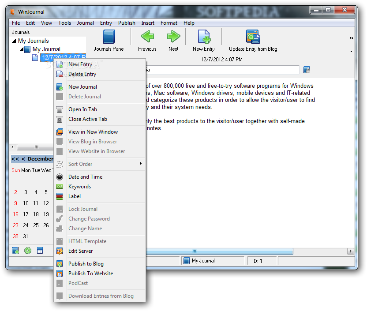Go to previous month with < button
Viewport: 367px width, 311px height.
pyautogui.click(x=23, y=159)
